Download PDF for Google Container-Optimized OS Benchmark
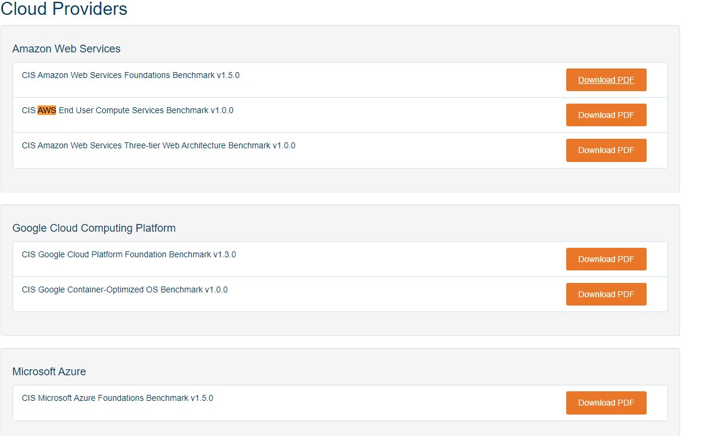The image size is (714, 436). pos(606,294)
